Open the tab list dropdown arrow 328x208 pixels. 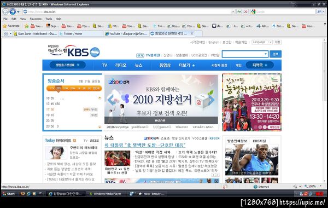point(10,33)
